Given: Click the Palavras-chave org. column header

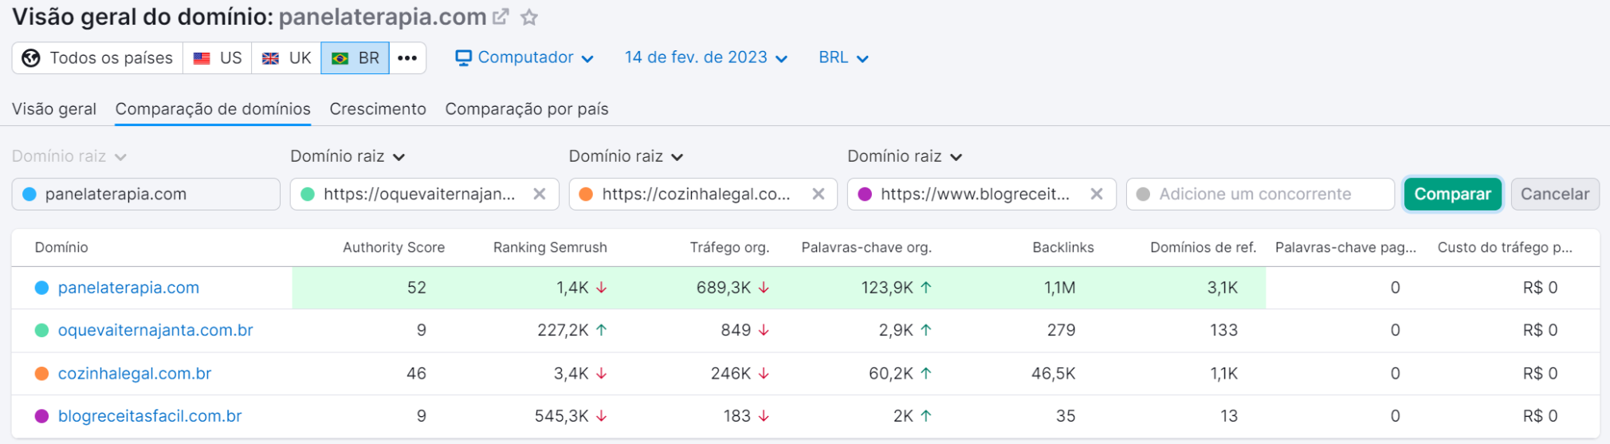Looking at the screenshot, I should [x=866, y=248].
